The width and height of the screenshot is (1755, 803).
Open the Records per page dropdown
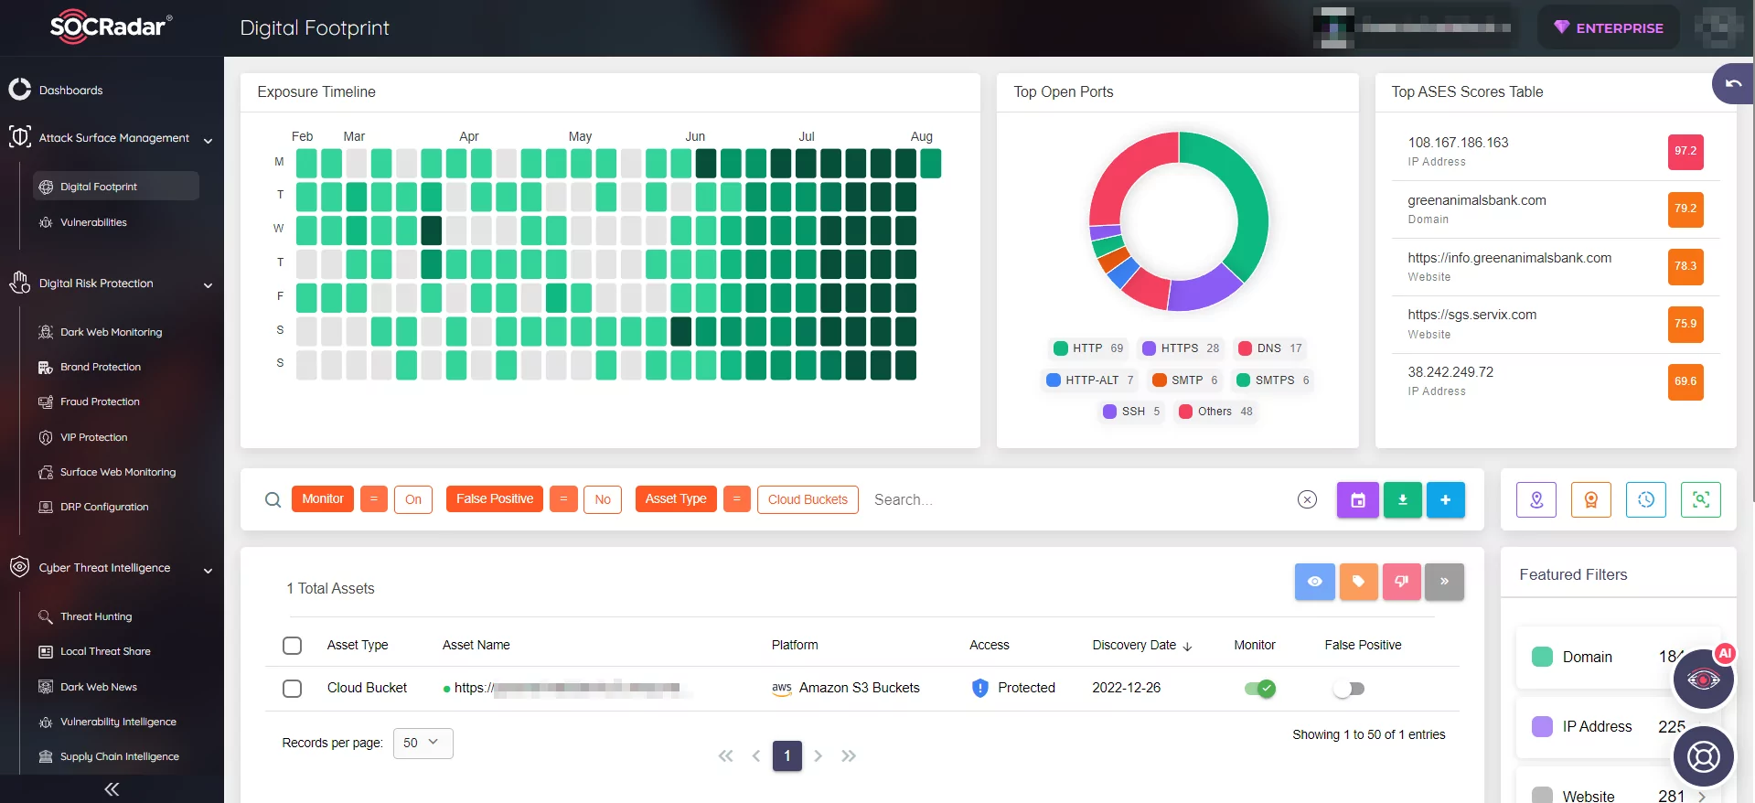tap(423, 743)
